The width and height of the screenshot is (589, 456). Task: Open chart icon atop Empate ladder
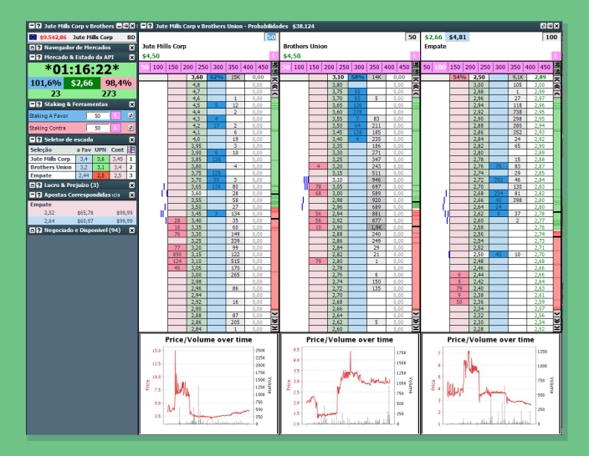coord(557,65)
